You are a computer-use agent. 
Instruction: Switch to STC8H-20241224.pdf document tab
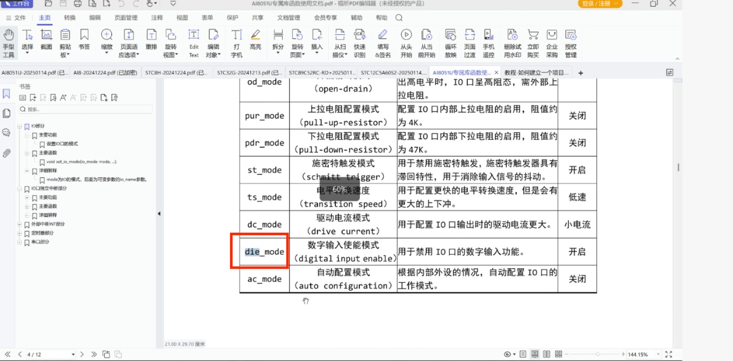(x=176, y=73)
